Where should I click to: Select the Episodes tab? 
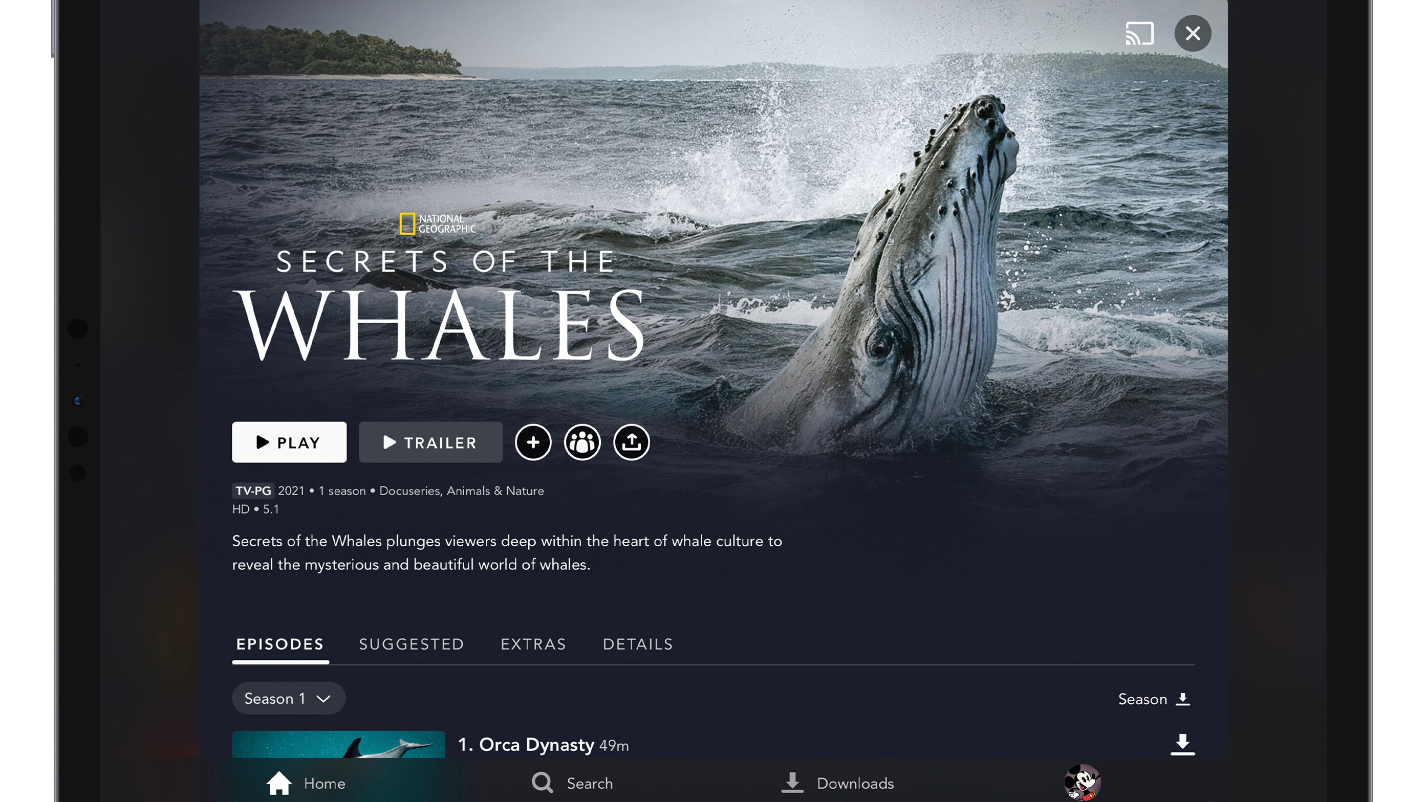280,644
